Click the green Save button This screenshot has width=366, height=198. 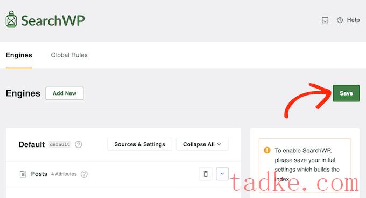tap(346, 93)
